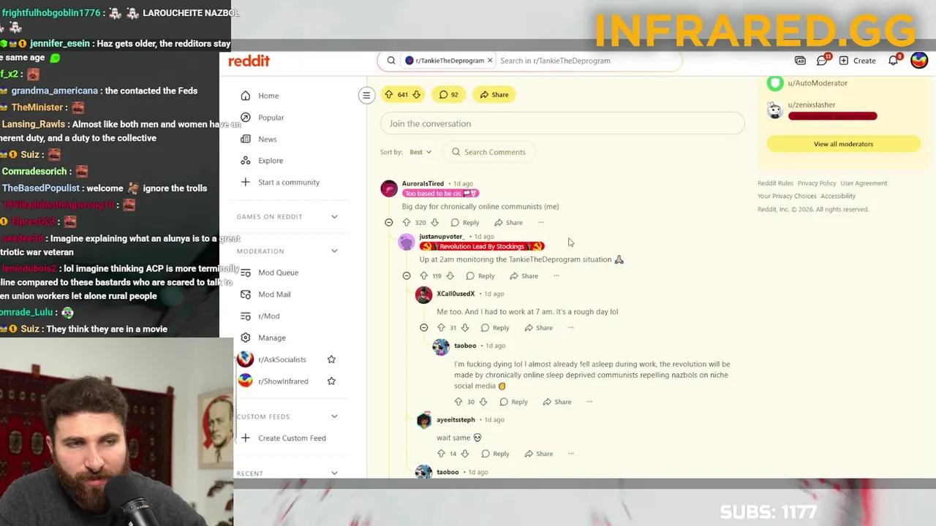Open the u/zenixslasher profile
Image resolution: width=936 pixels, height=526 pixels.
pos(811,105)
